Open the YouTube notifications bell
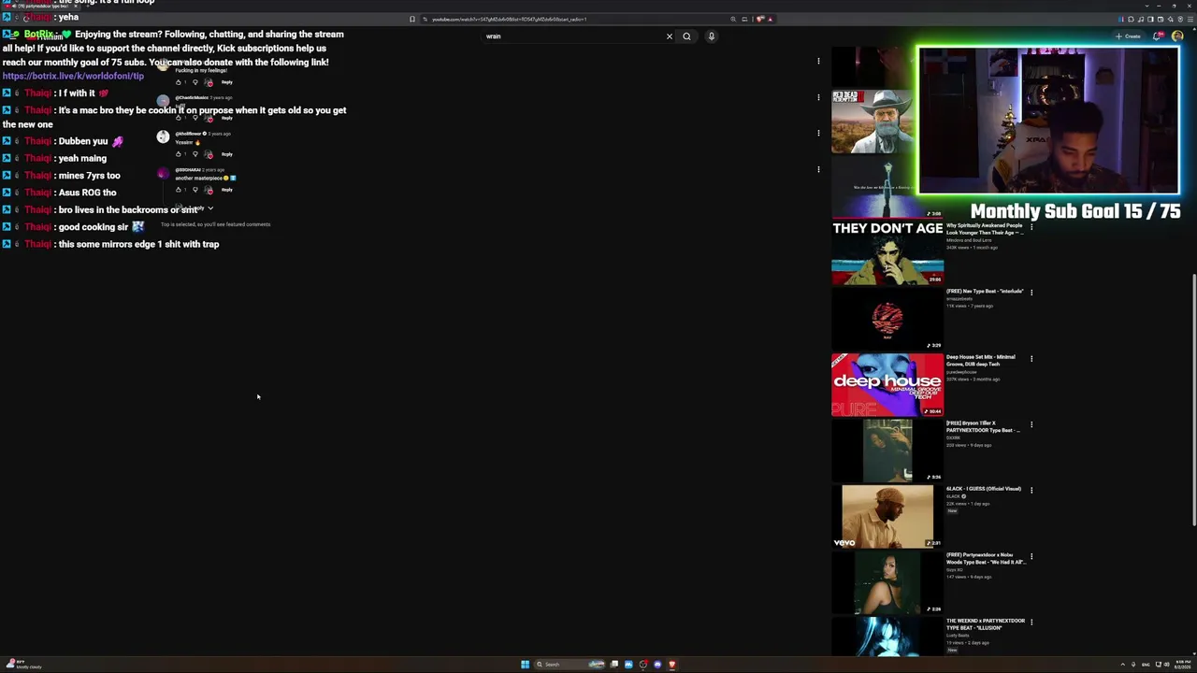Viewport: 1197px width, 673px height. coord(1159,36)
